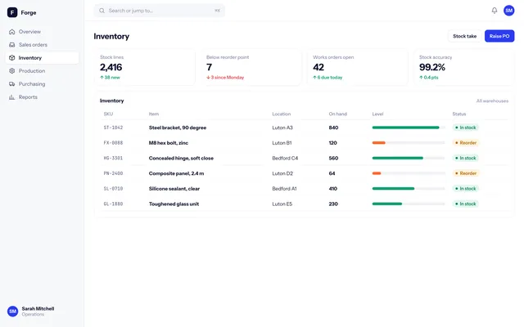Click SKU PN-2400
The width and height of the screenshot is (524, 327).
113,173
